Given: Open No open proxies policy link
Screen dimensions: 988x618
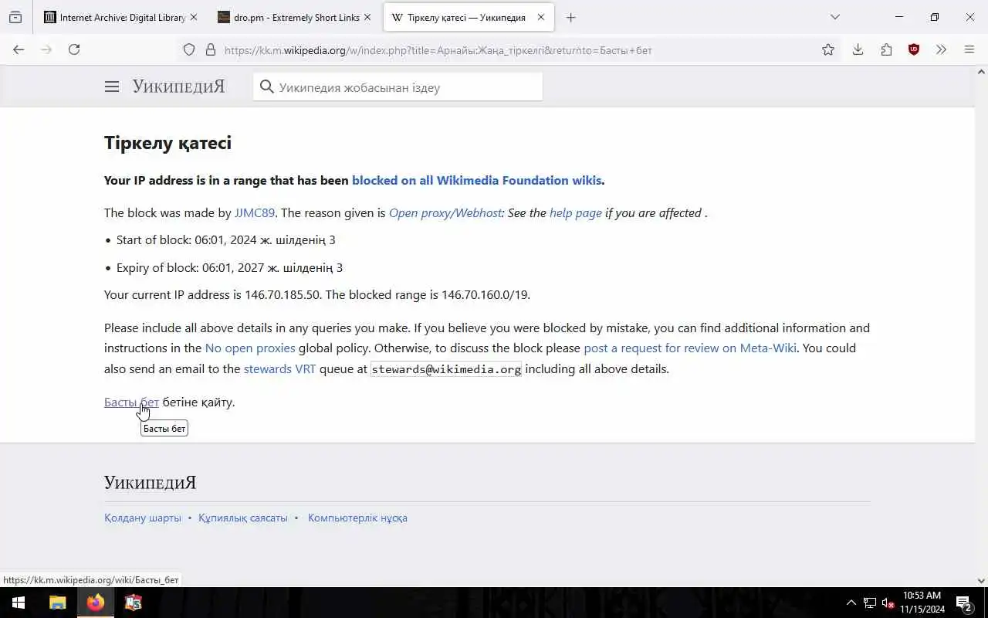Looking at the screenshot, I should coord(250,348).
